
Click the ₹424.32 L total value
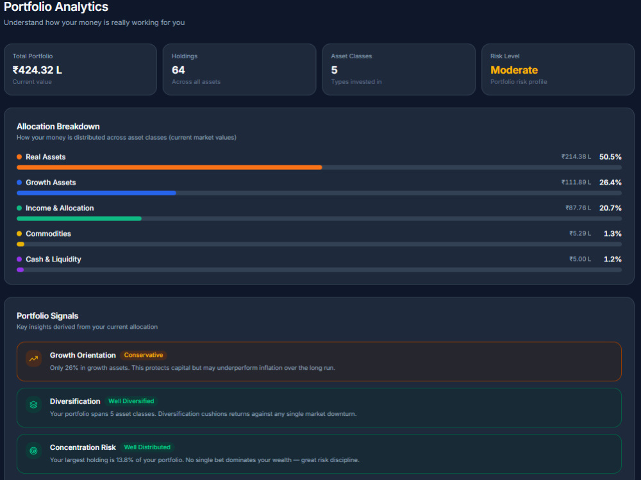click(x=37, y=70)
